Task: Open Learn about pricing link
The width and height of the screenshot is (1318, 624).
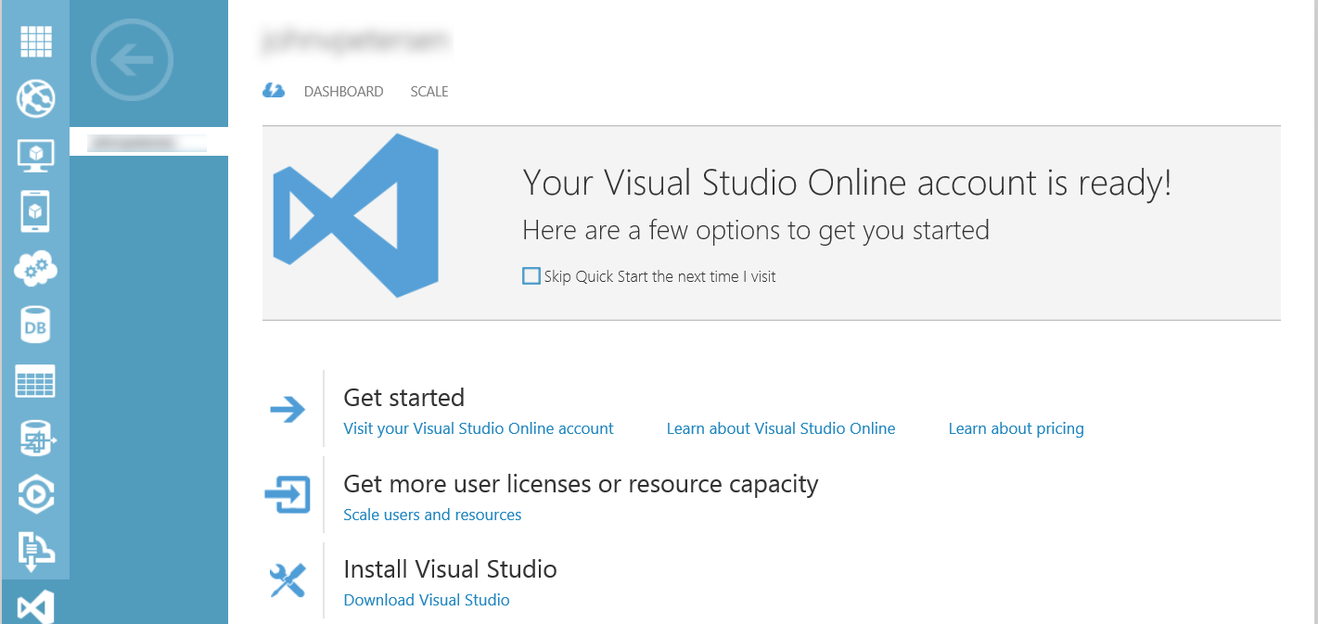Action: (1016, 428)
